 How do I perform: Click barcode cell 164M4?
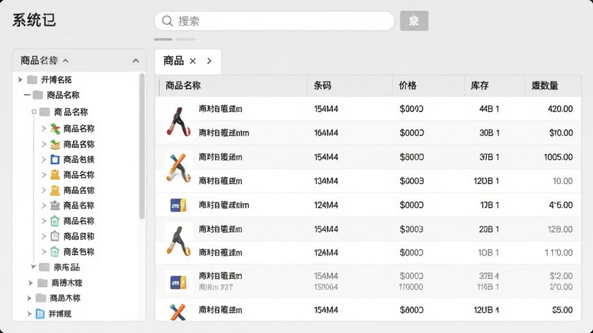click(326, 133)
